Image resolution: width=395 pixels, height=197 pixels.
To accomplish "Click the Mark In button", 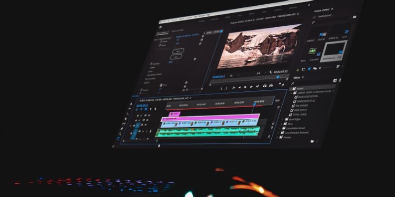I will click(221, 88).
